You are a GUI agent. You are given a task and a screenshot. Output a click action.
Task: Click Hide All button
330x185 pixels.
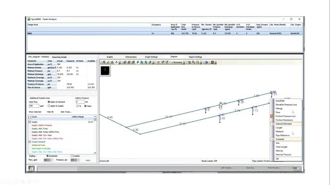click(50, 112)
